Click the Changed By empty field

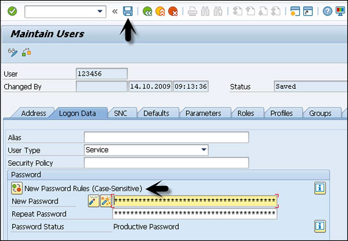click(x=101, y=87)
